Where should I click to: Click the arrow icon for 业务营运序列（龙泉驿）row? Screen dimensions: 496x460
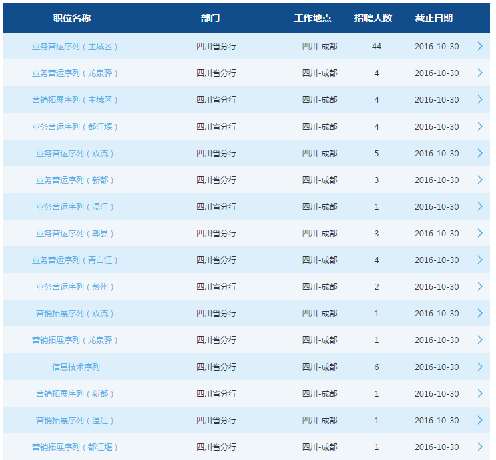tap(479, 73)
